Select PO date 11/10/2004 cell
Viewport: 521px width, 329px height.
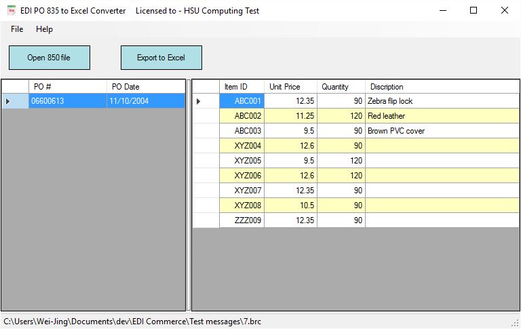pyautogui.click(x=146, y=101)
